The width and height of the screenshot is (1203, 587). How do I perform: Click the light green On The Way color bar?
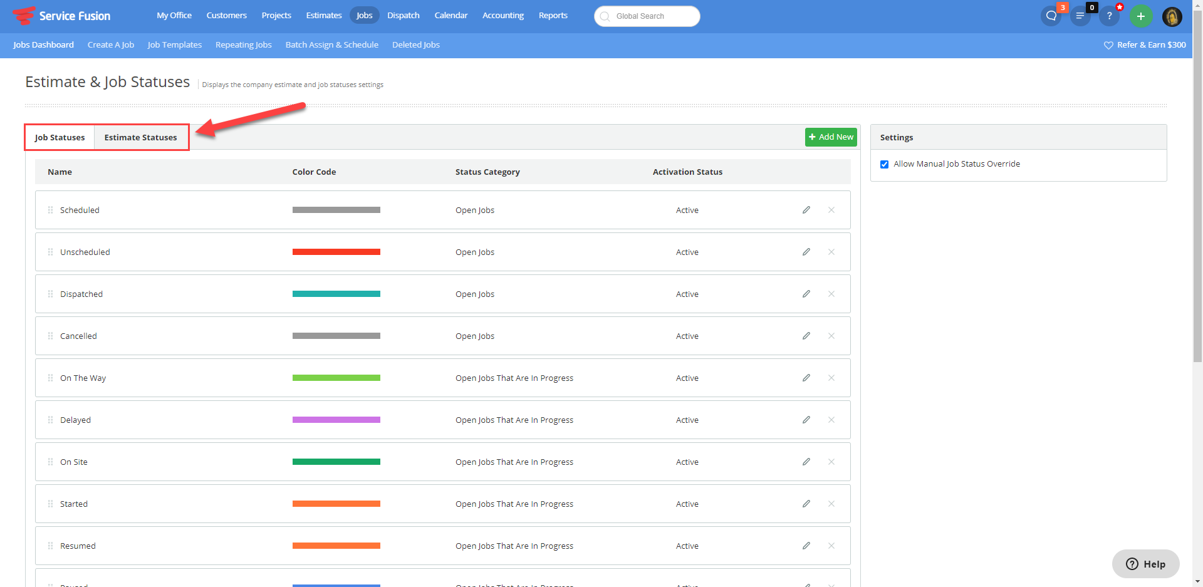tap(336, 378)
